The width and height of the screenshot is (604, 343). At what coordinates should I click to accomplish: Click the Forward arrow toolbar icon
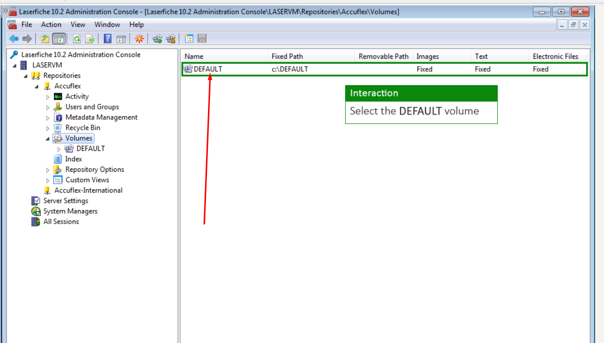[x=27, y=39]
